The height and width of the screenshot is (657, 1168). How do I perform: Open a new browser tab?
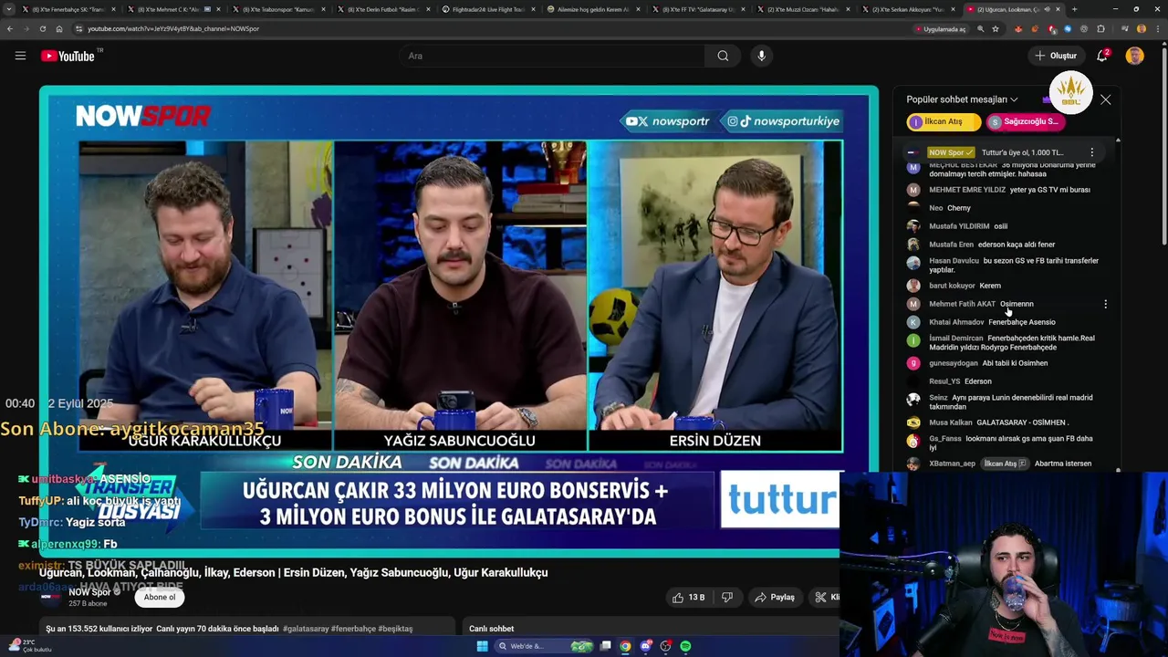coord(1074,9)
